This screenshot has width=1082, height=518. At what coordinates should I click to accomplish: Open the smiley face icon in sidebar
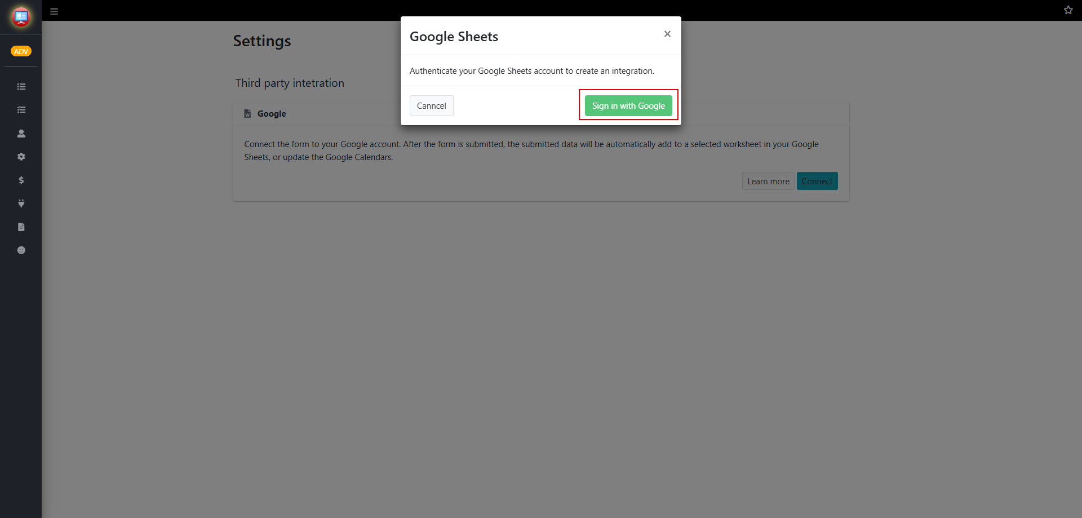(21, 250)
